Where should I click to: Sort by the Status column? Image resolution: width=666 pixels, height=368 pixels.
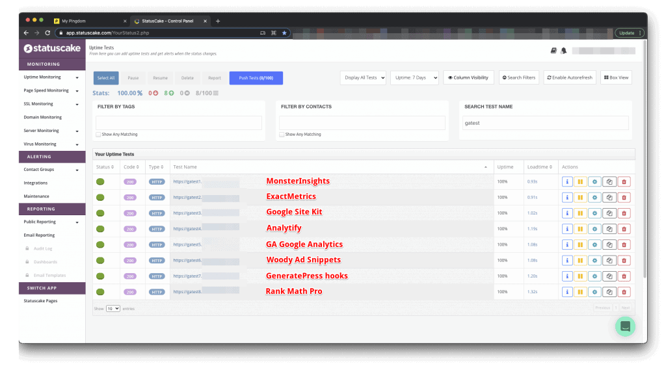click(x=105, y=167)
